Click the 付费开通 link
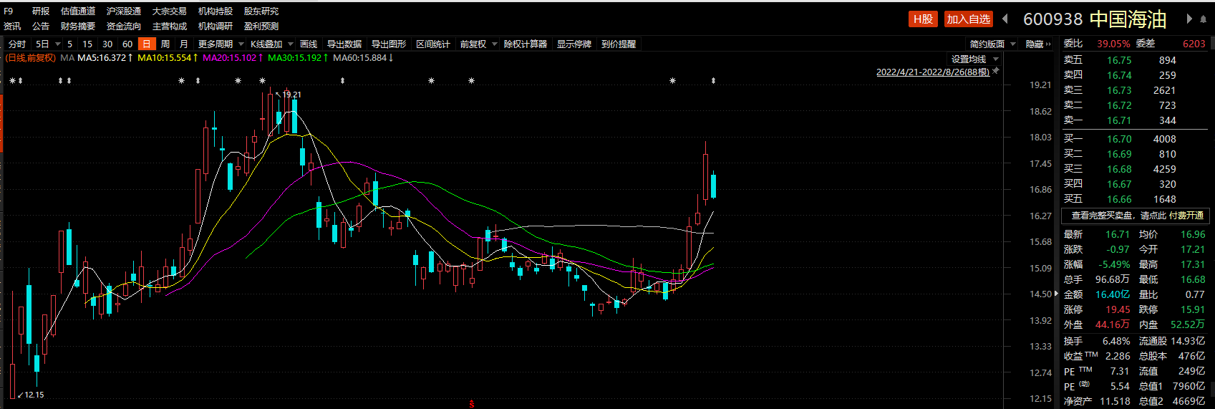1215x409 pixels. point(1186,215)
